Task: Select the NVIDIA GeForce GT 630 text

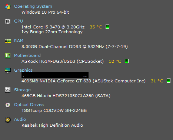Action: (x=65, y=81)
